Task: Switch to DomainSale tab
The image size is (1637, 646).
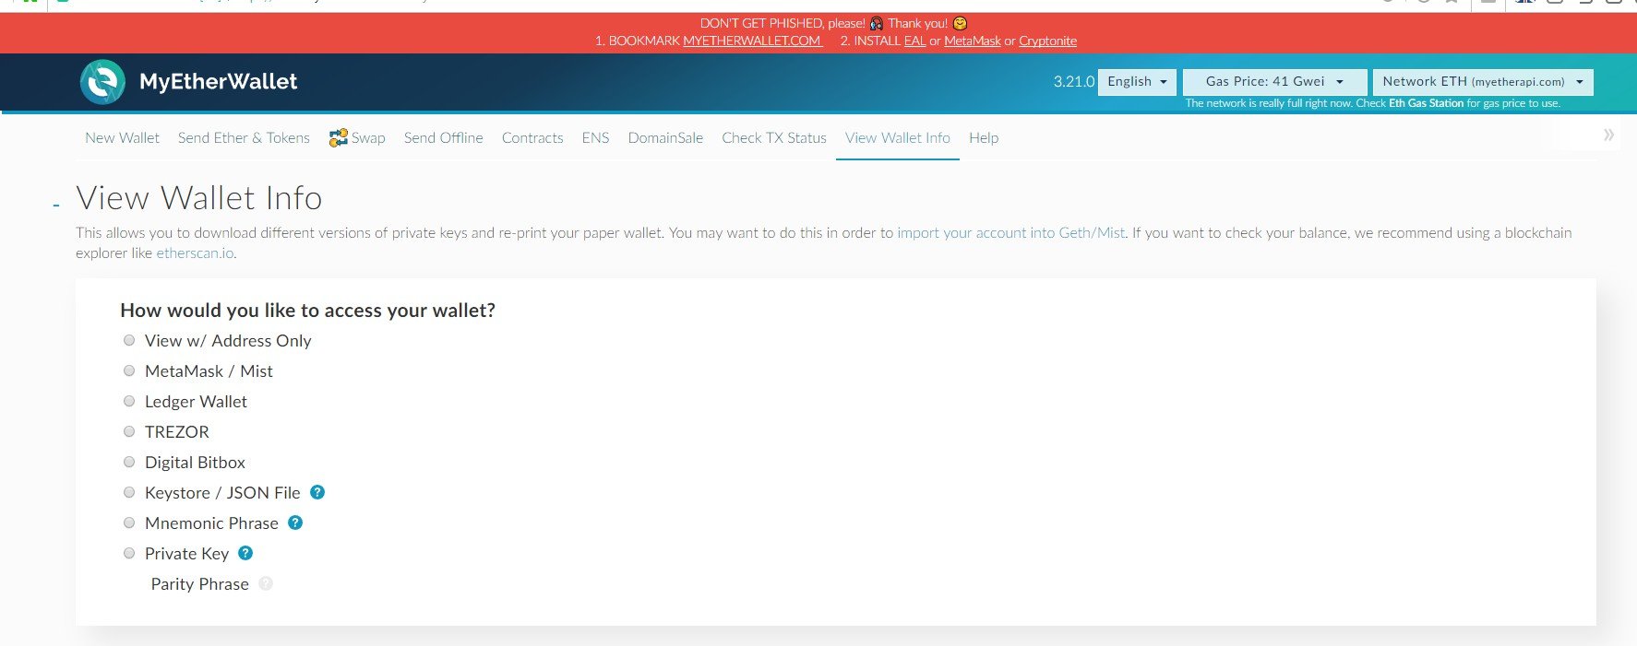Action: point(665,137)
